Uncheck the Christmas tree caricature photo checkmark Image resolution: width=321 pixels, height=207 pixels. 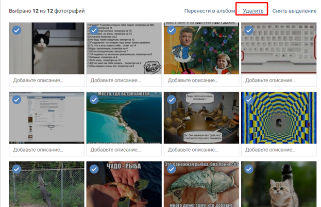pyautogui.click(x=172, y=30)
